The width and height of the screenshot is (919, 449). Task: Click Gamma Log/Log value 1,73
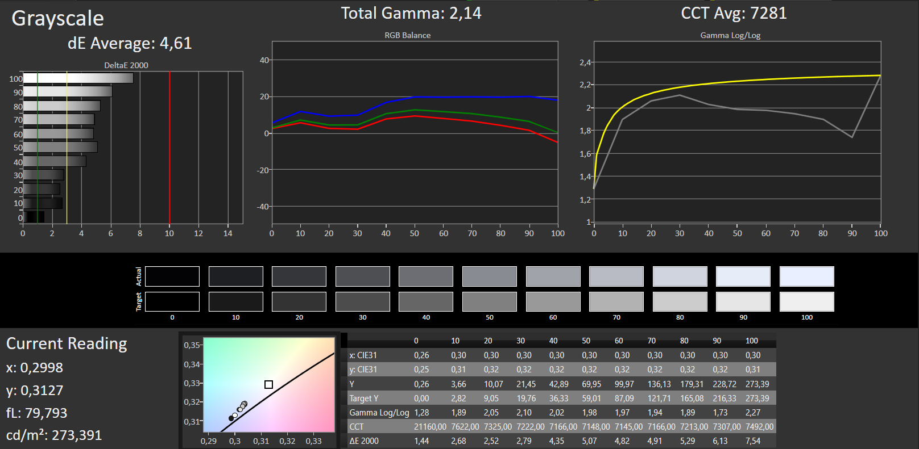click(x=721, y=413)
